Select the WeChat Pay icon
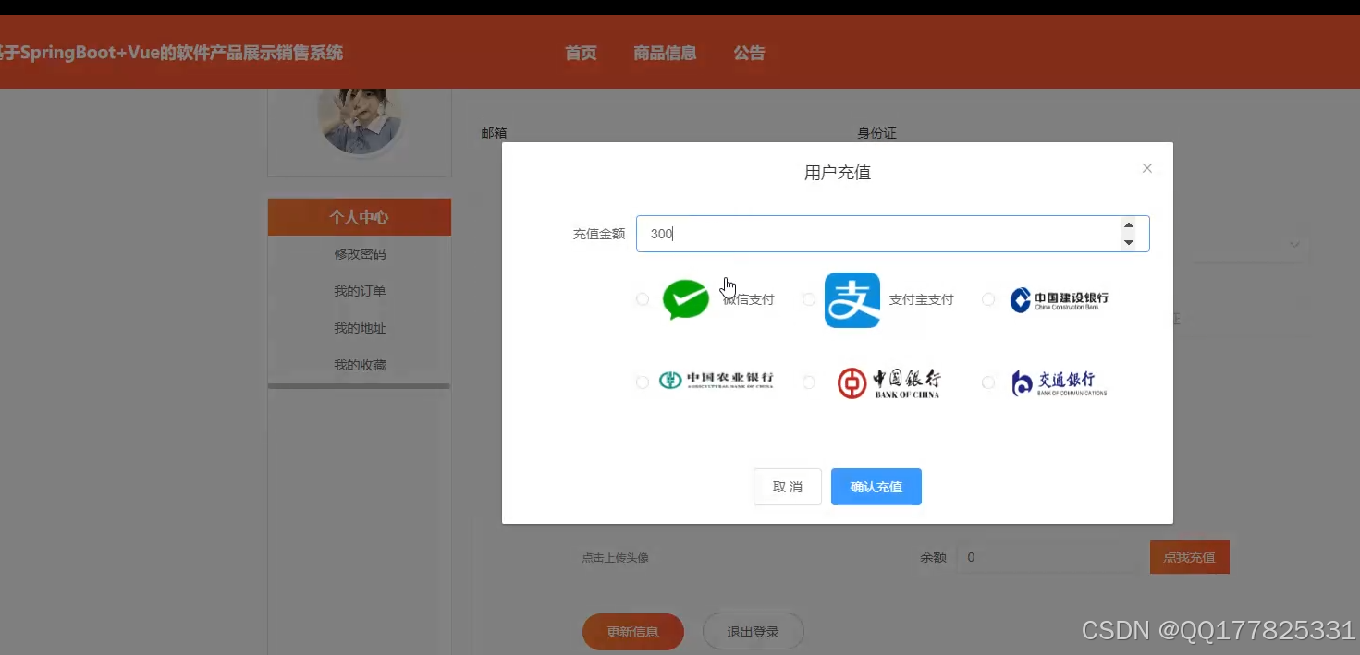 685,298
